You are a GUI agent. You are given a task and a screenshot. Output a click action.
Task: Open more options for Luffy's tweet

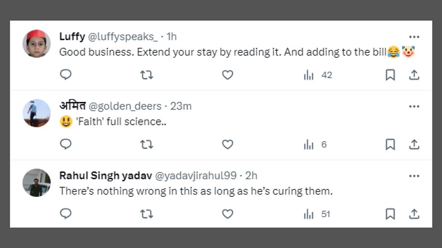414,37
